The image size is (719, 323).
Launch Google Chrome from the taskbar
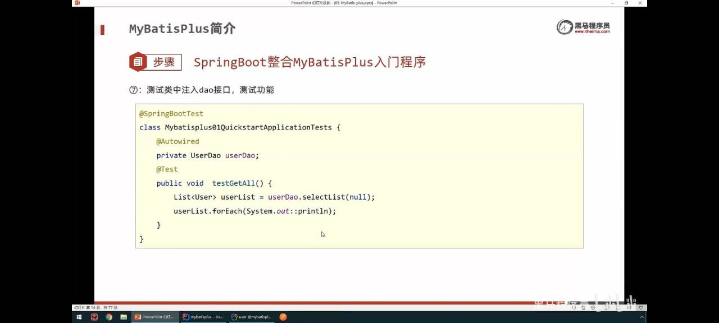tap(109, 317)
